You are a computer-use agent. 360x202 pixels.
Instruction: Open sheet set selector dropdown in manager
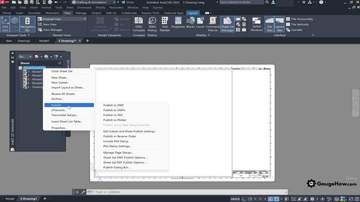(x=25, y=57)
